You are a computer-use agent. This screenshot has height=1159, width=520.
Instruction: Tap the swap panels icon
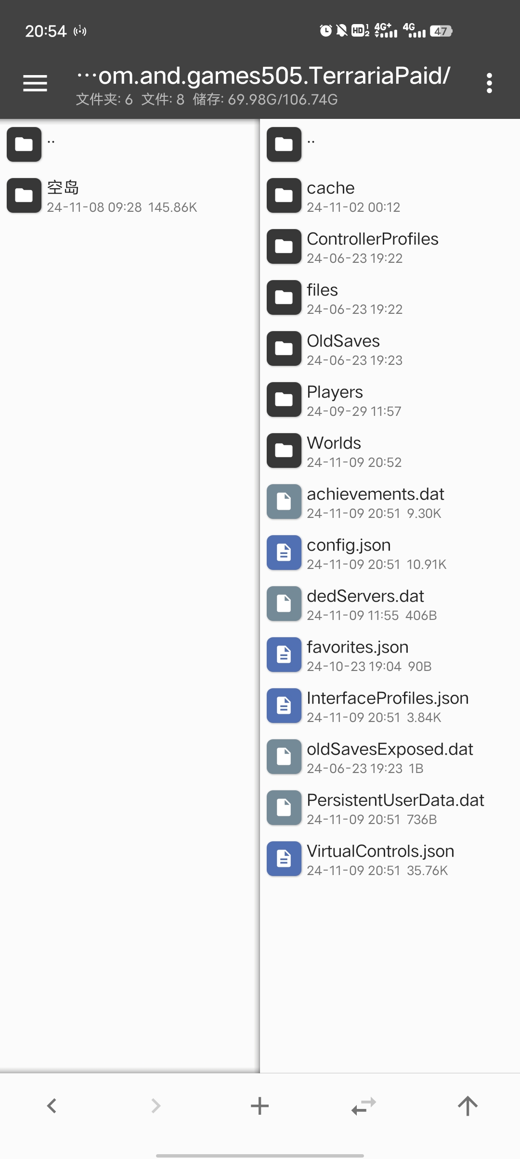[364, 1106]
